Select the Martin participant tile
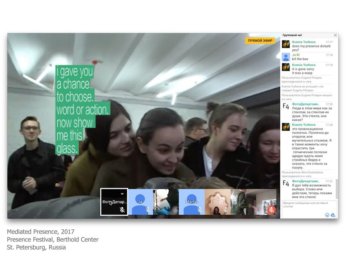The image size is (345, 258). pos(192,202)
